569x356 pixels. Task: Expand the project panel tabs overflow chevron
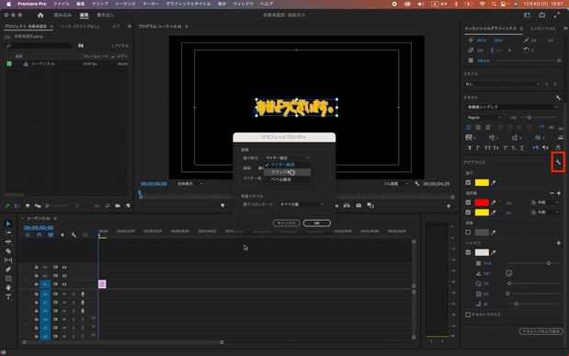coord(130,26)
